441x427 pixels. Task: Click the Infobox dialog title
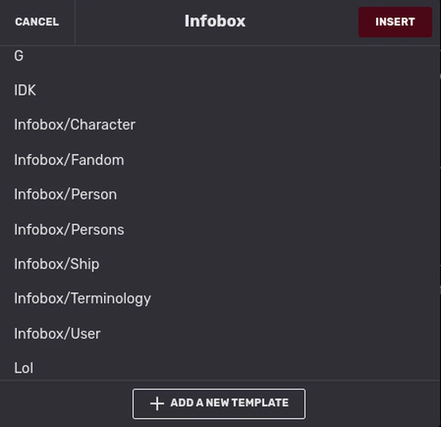click(215, 22)
